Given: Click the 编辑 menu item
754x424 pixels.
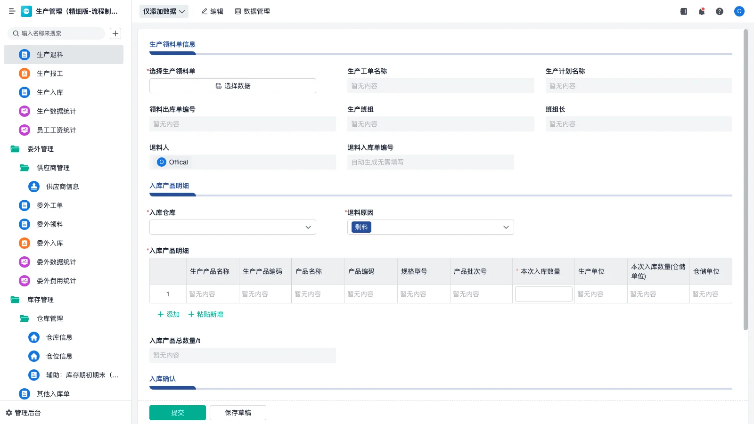Looking at the screenshot, I should click(x=212, y=11).
